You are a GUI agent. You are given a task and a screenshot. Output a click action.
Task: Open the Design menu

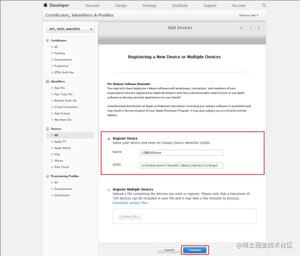(121, 5)
